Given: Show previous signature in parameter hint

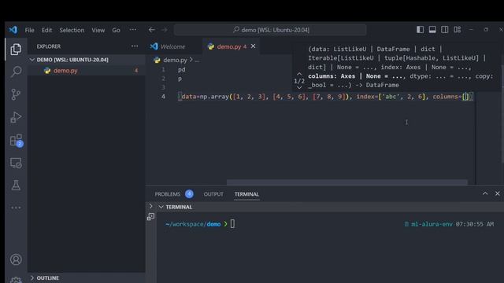Looking at the screenshot, I should 299,74.
